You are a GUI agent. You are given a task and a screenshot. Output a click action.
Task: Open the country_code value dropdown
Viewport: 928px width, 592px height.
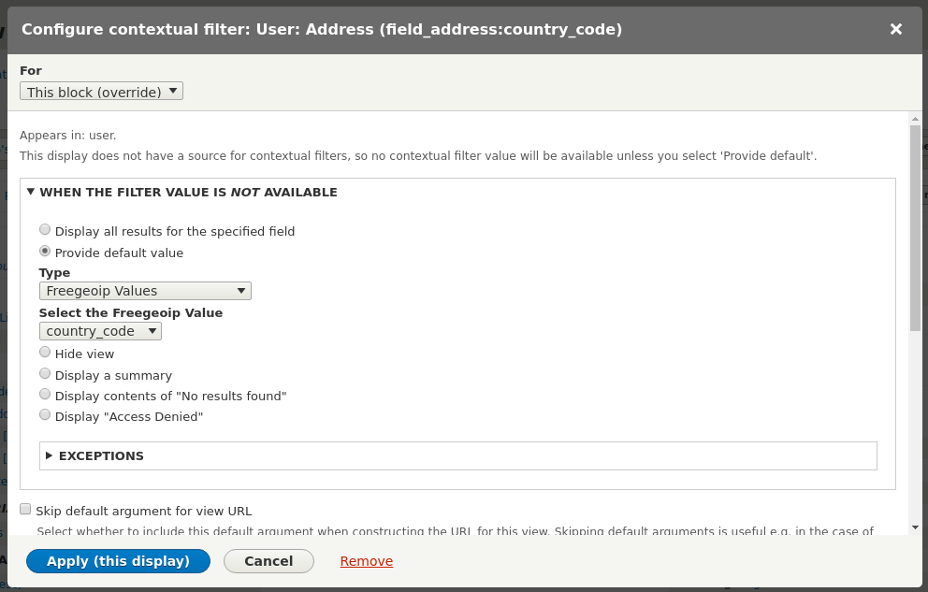(100, 331)
